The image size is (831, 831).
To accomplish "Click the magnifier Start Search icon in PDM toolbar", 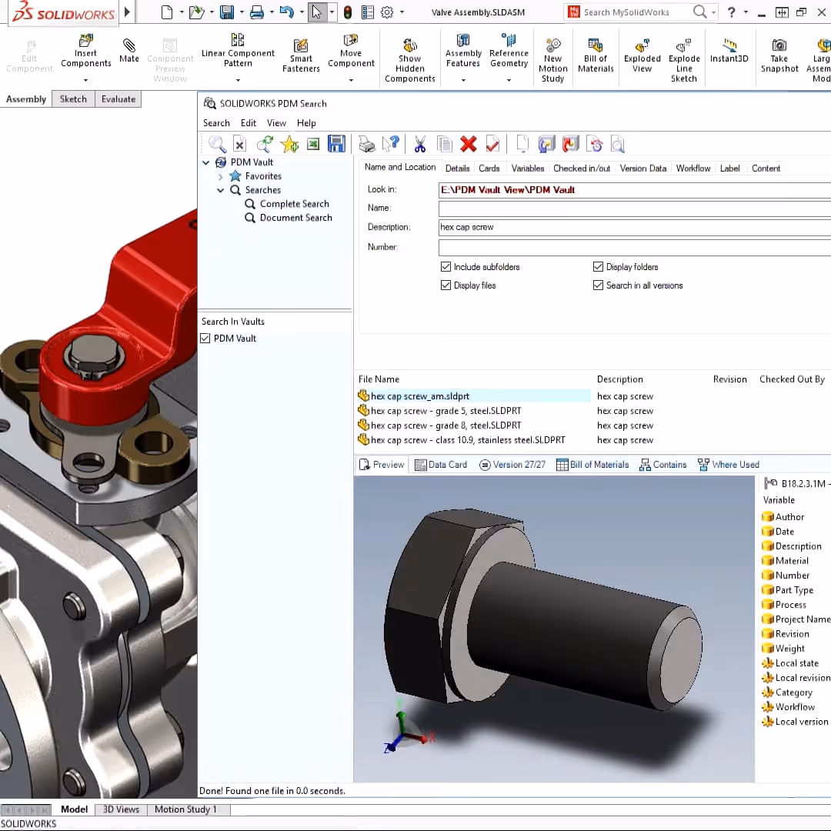I will point(217,144).
